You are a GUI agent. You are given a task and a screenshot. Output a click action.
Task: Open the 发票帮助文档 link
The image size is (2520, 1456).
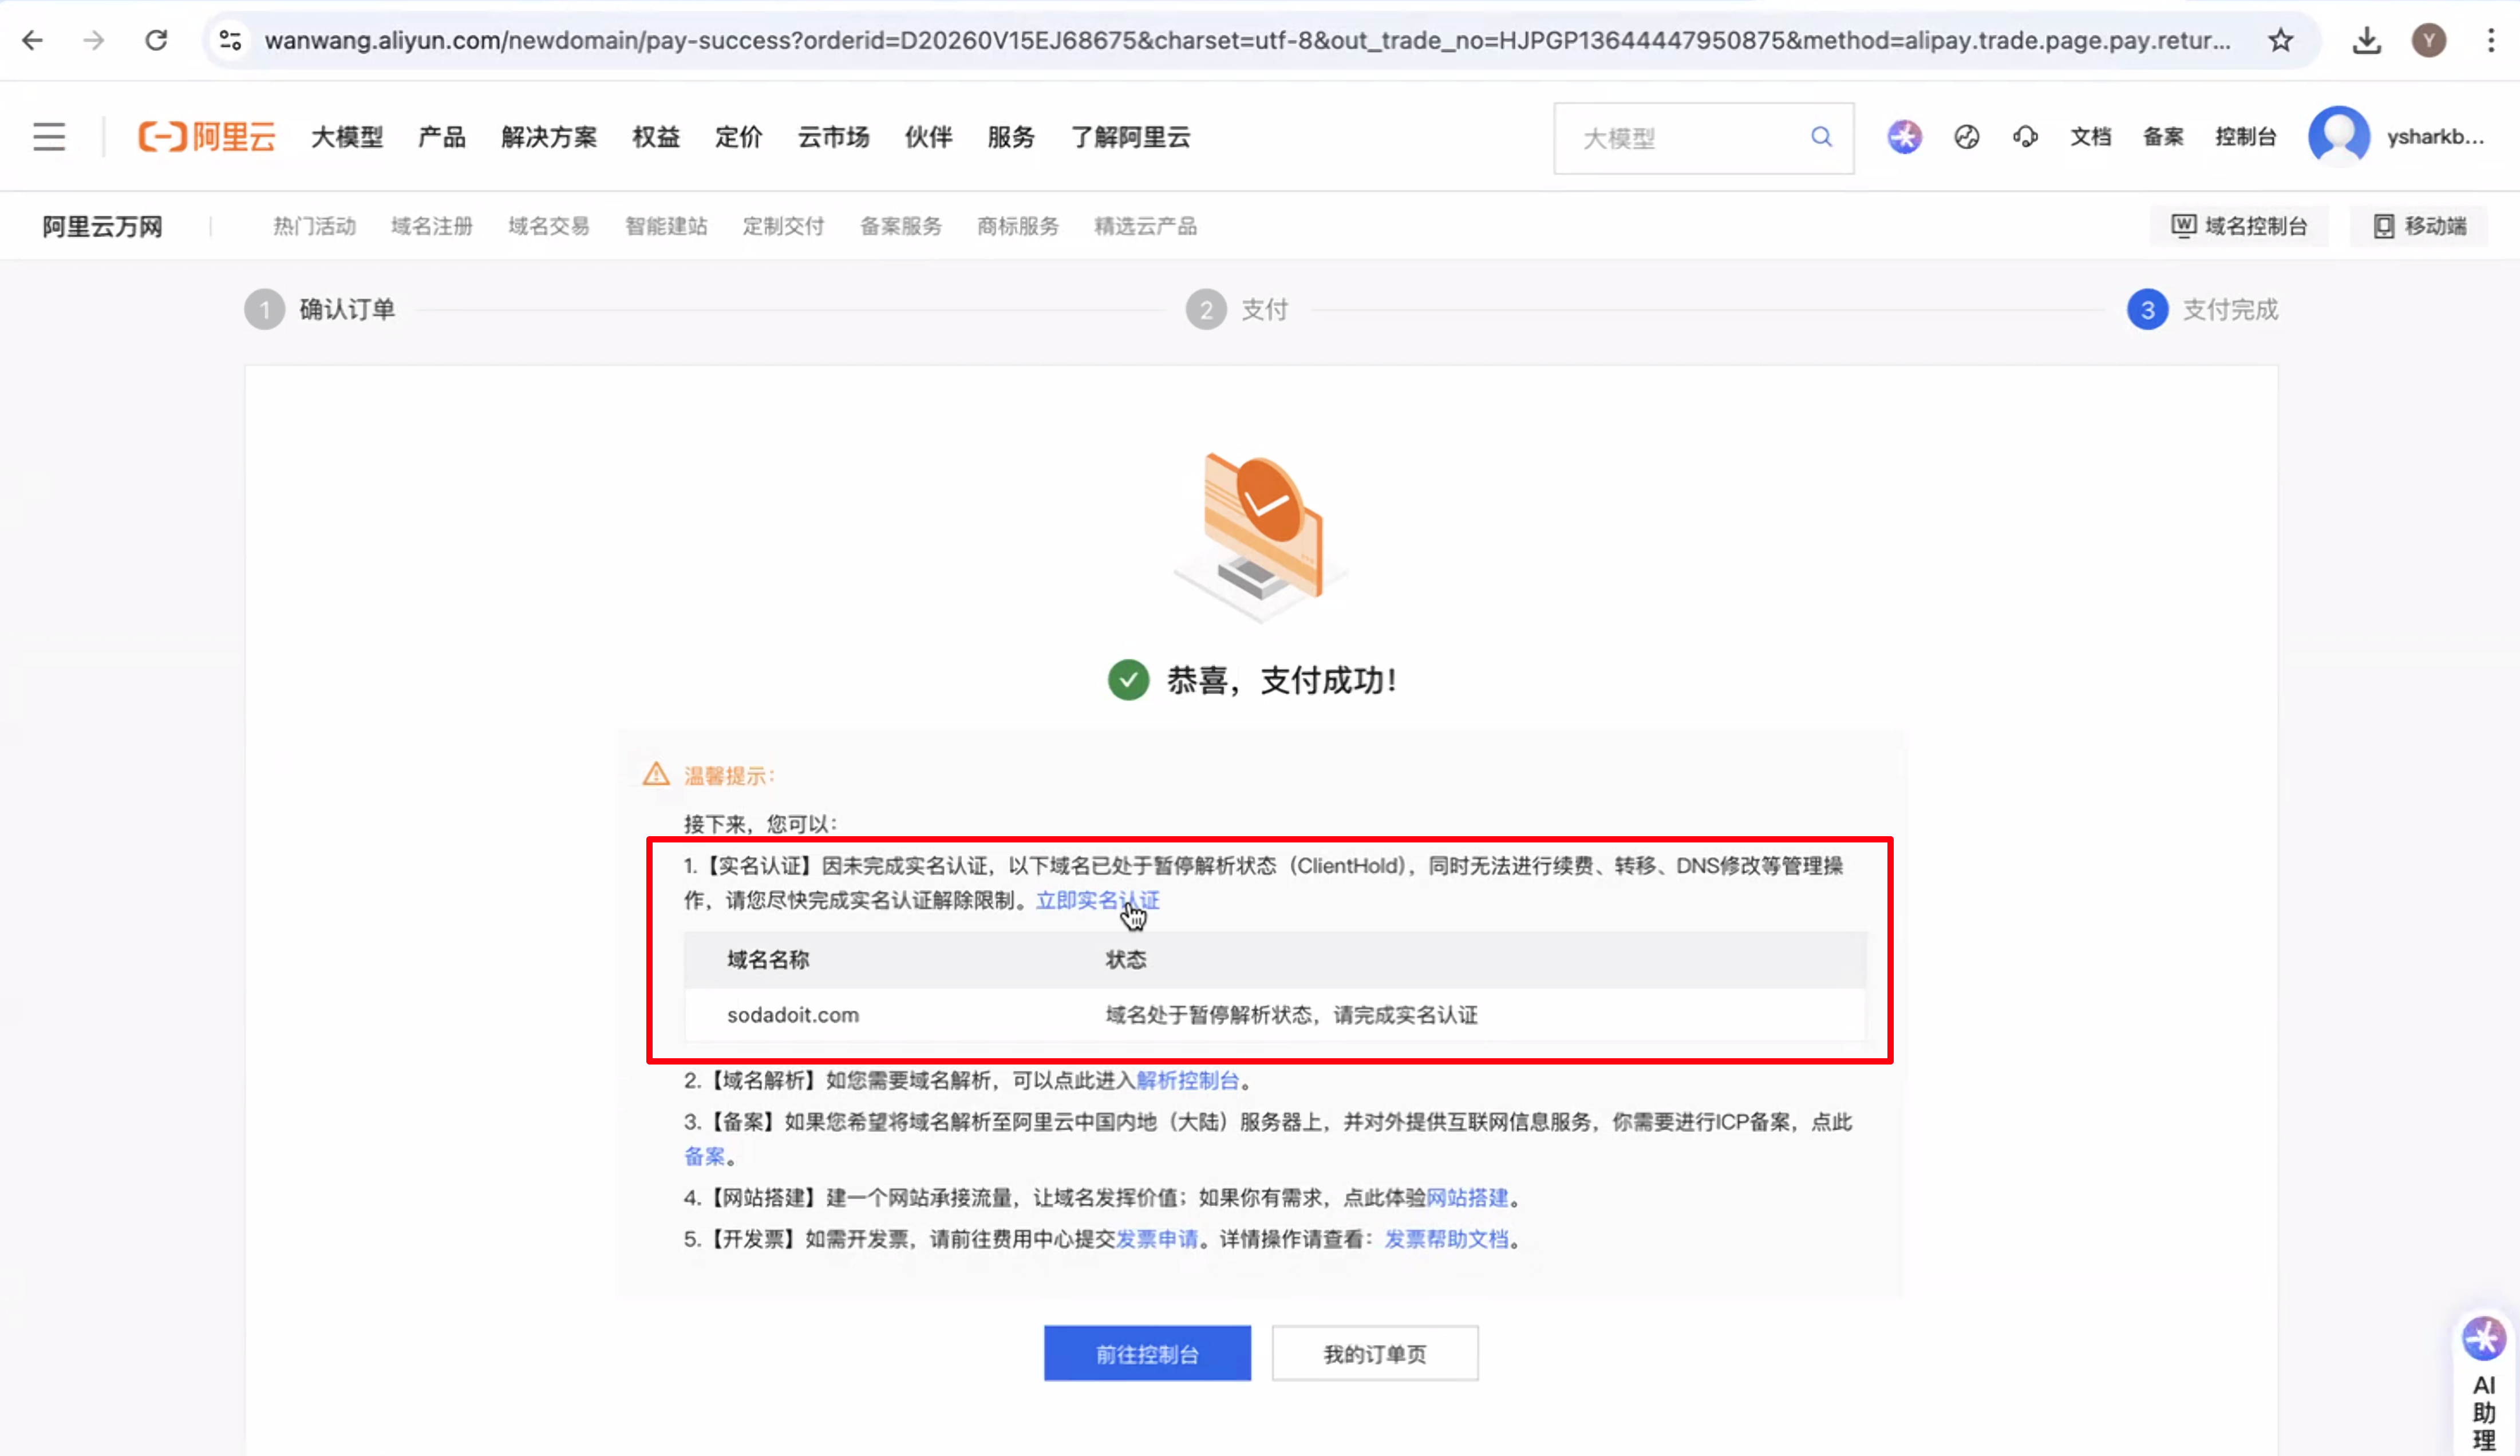pyautogui.click(x=1446, y=1239)
